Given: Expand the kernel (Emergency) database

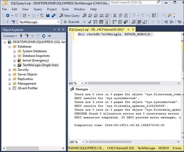Looking at the screenshot, I should pos(14,61).
